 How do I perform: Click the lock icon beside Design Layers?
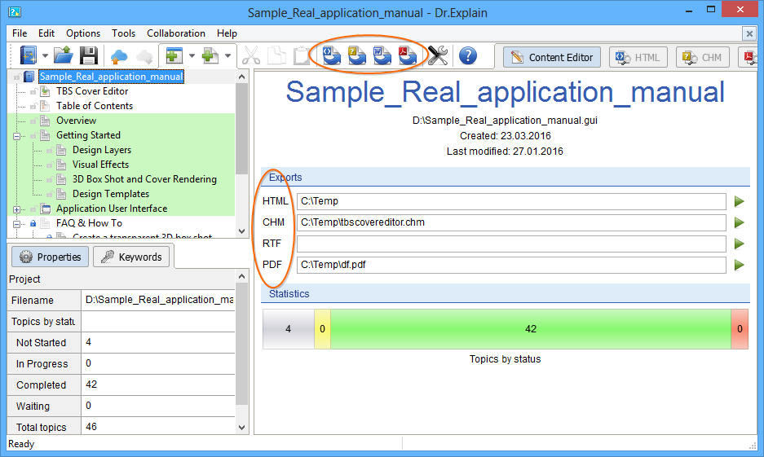coord(50,151)
